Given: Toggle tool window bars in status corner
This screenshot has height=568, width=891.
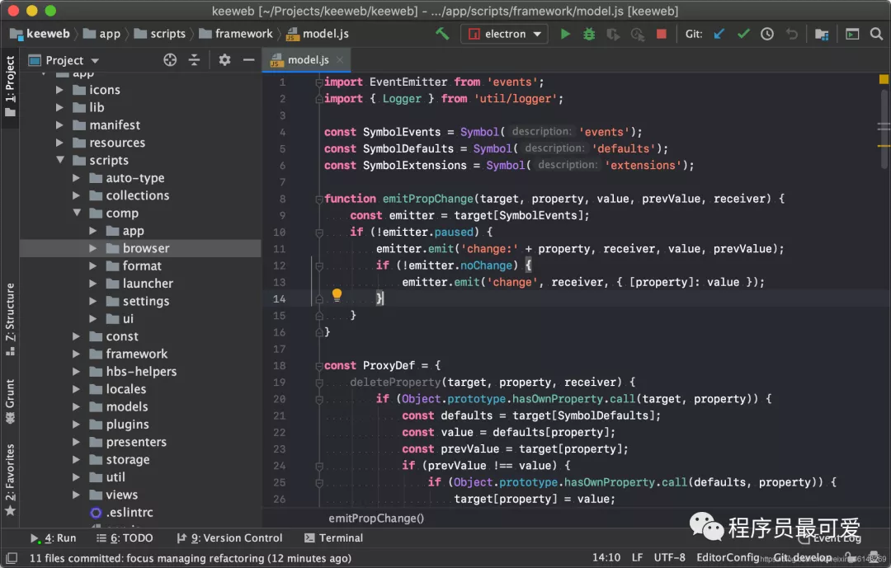Looking at the screenshot, I should coord(12,558).
